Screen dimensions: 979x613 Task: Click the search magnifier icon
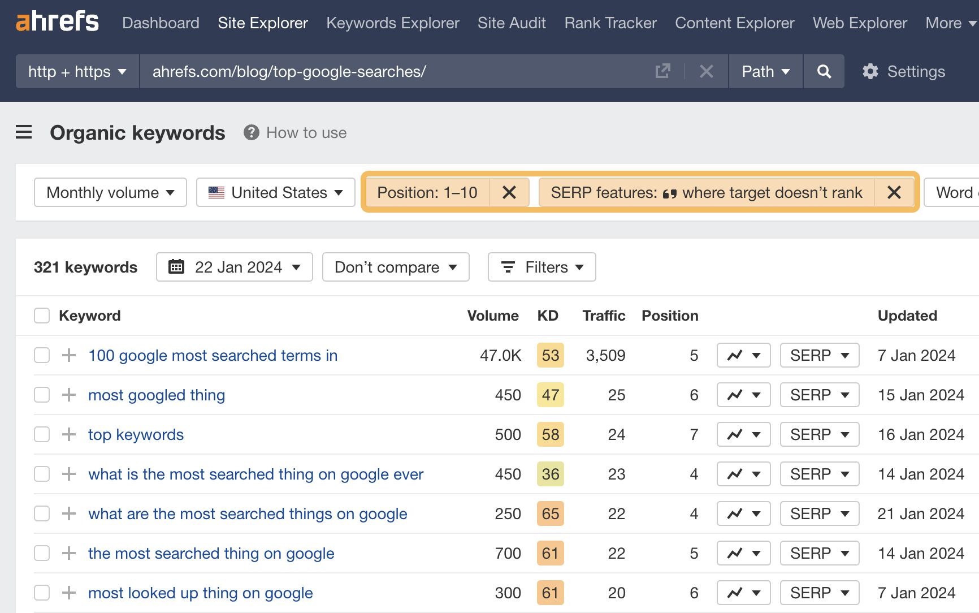824,71
